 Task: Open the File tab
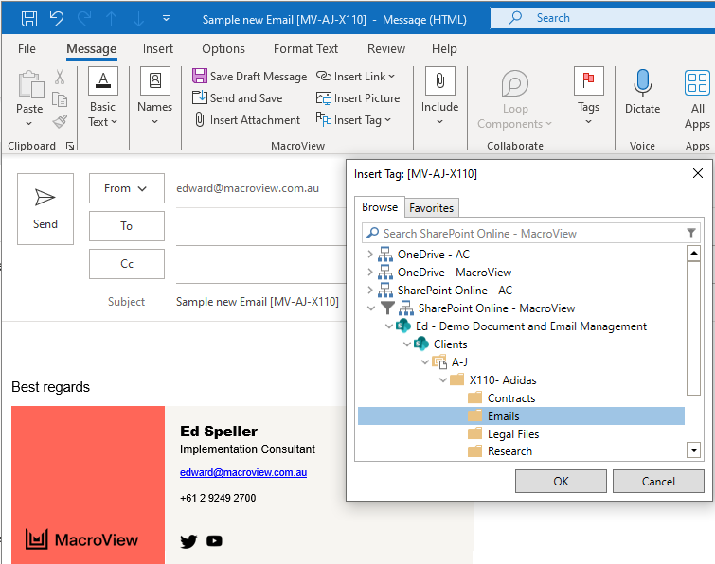pos(27,49)
